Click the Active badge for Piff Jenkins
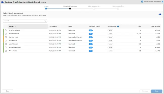 tap(110, 51)
